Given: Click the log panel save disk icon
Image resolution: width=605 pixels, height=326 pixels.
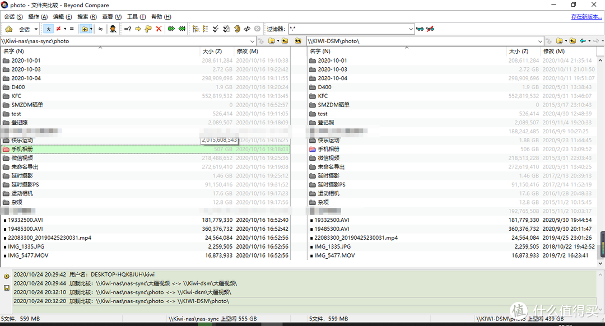Looking at the screenshot, I should 7,288.
